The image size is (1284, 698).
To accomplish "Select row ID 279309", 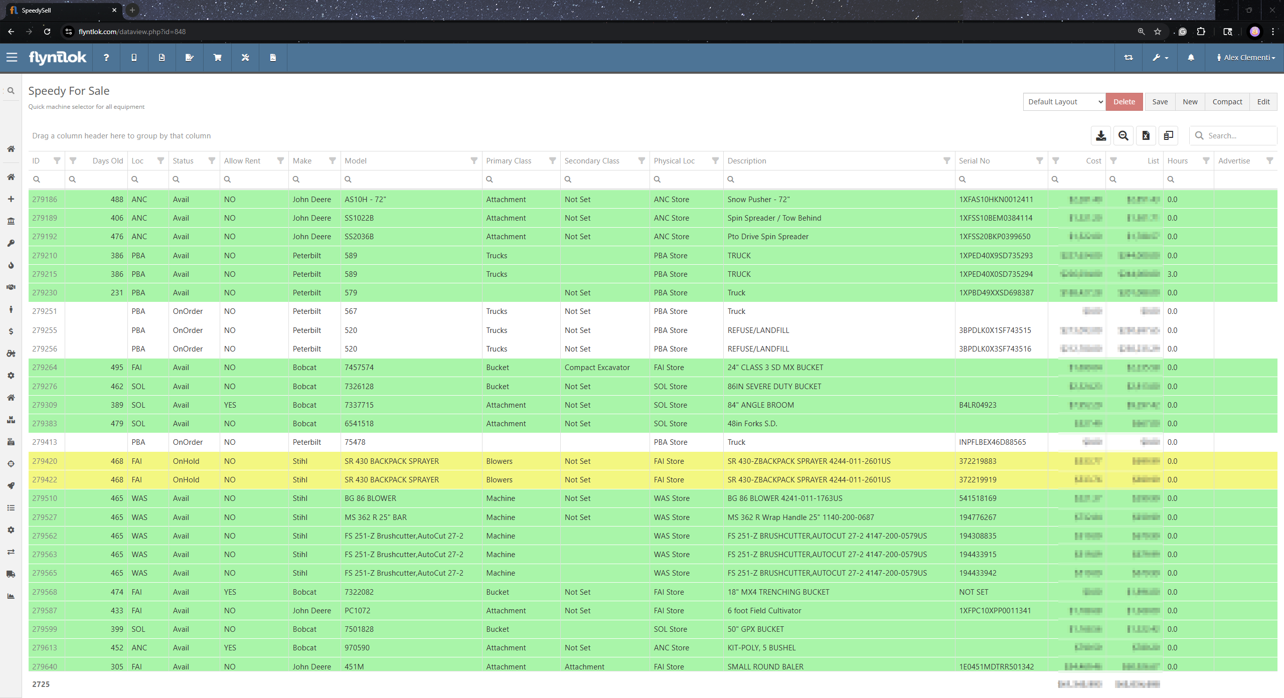I will [x=45, y=405].
